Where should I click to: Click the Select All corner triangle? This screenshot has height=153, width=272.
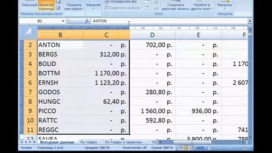point(28,32)
